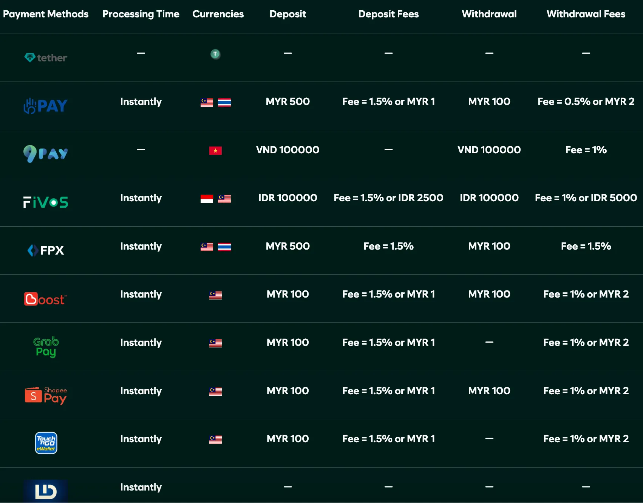Viewport: 643px width, 503px height.
Task: Click Boost deposit fee "Fee = 1.5% or MYR 1"
Action: (388, 294)
